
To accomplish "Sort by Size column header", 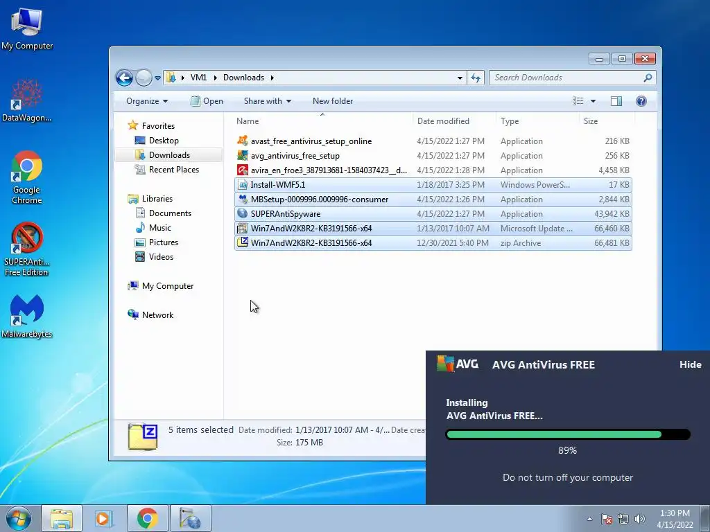I will click(x=607, y=121).
